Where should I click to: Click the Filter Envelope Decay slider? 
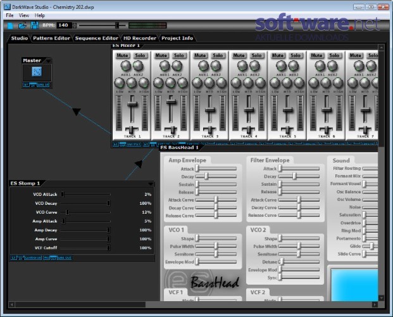click(x=299, y=176)
